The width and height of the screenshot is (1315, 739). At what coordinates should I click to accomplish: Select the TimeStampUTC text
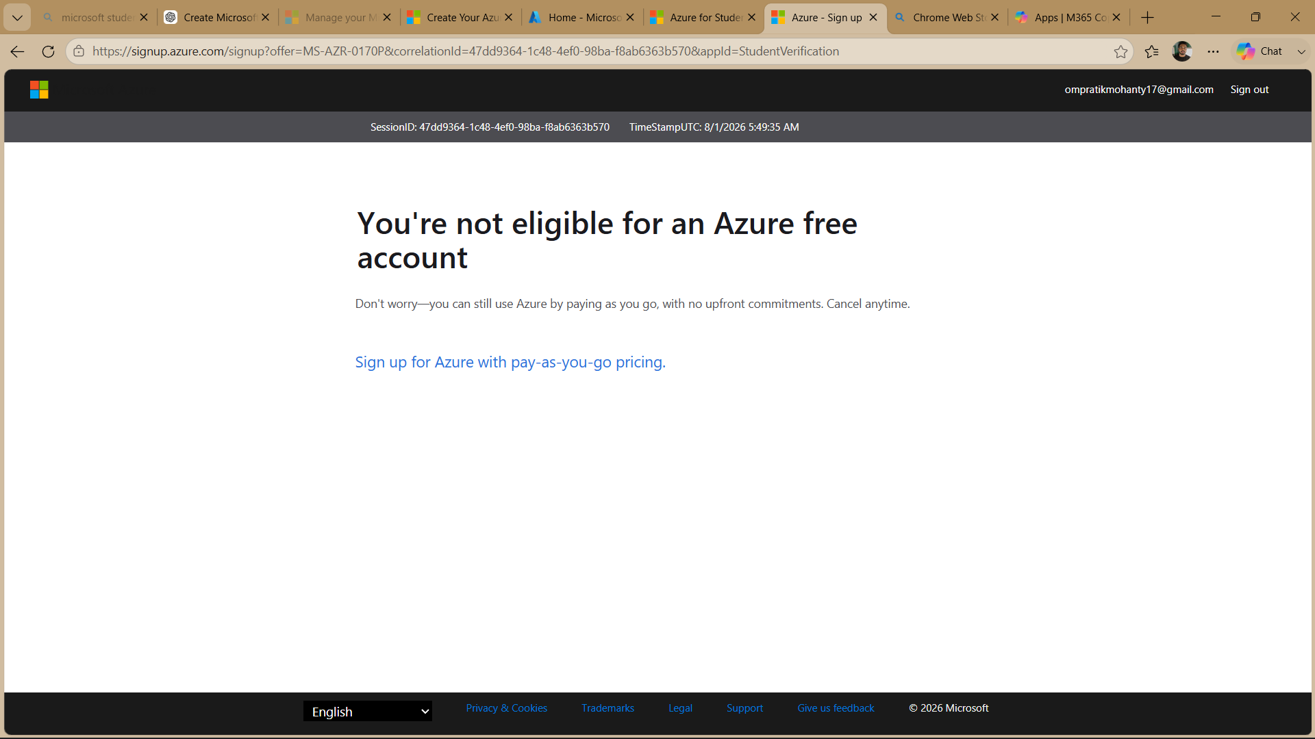pos(714,127)
